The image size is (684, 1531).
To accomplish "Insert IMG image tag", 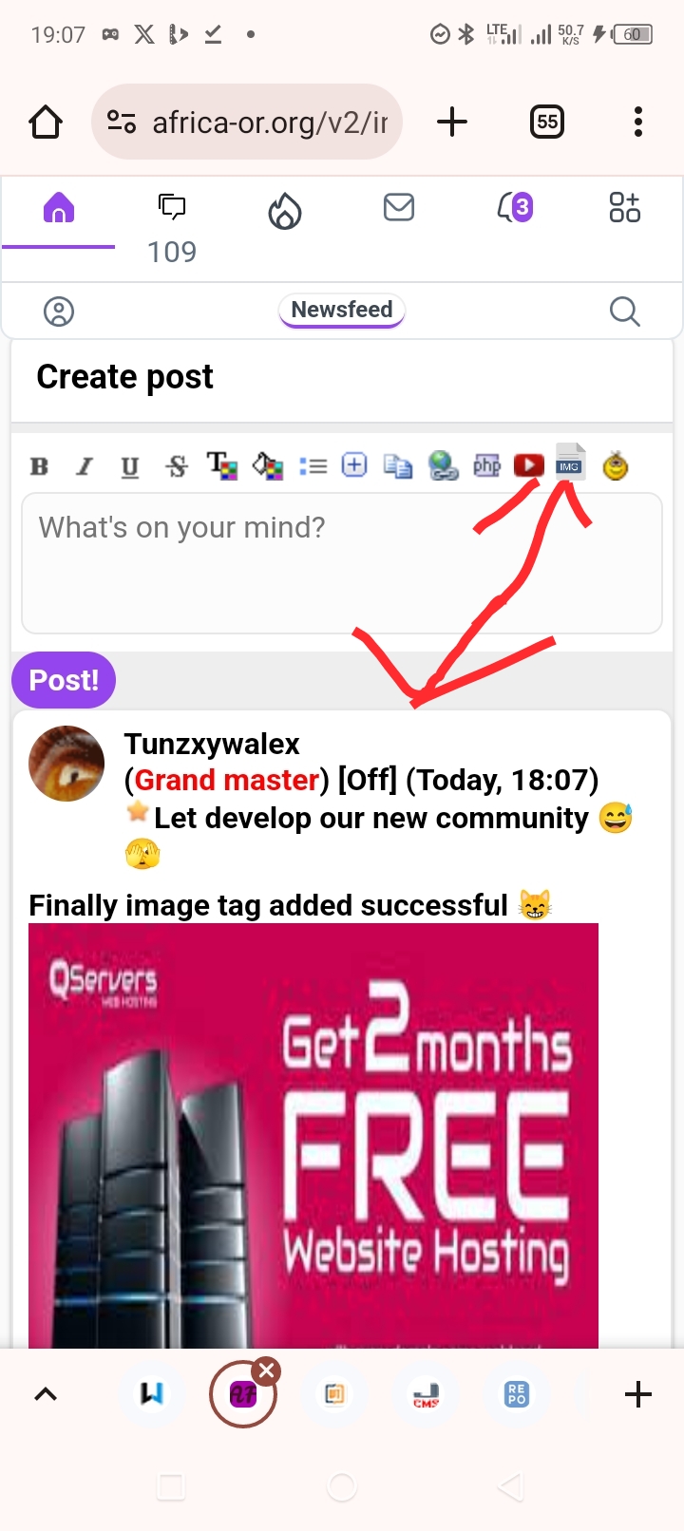I will [x=570, y=463].
